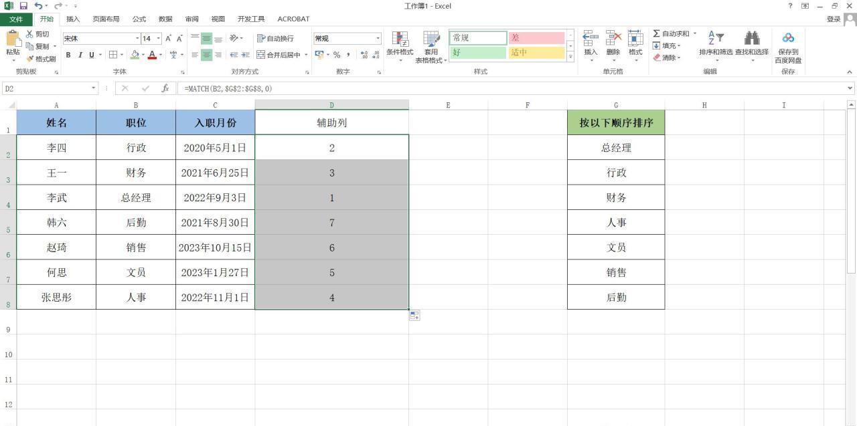Click the Undo arrow in quick access toolbar

coord(38,6)
